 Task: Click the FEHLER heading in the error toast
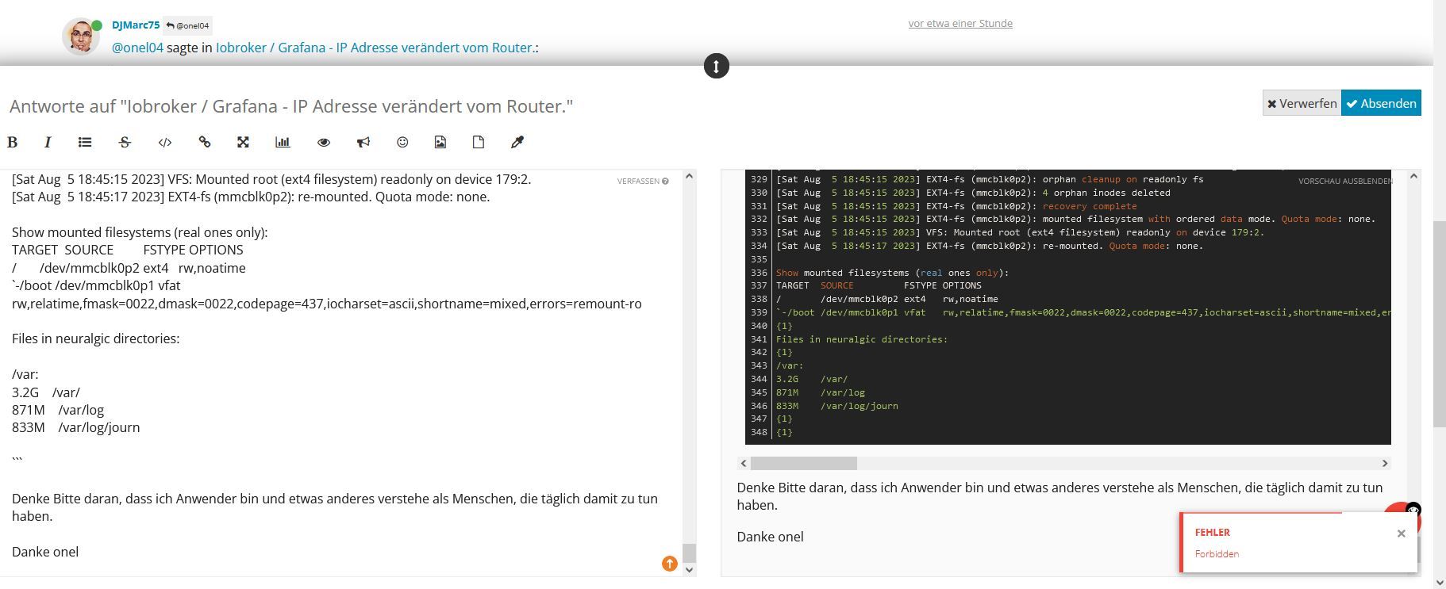click(1213, 533)
